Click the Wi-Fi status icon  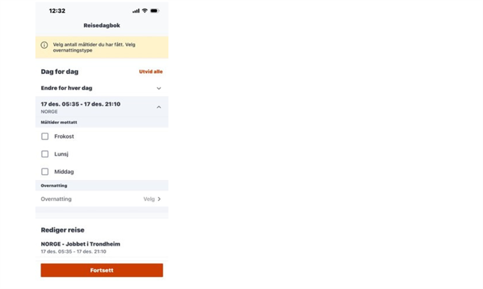click(145, 11)
